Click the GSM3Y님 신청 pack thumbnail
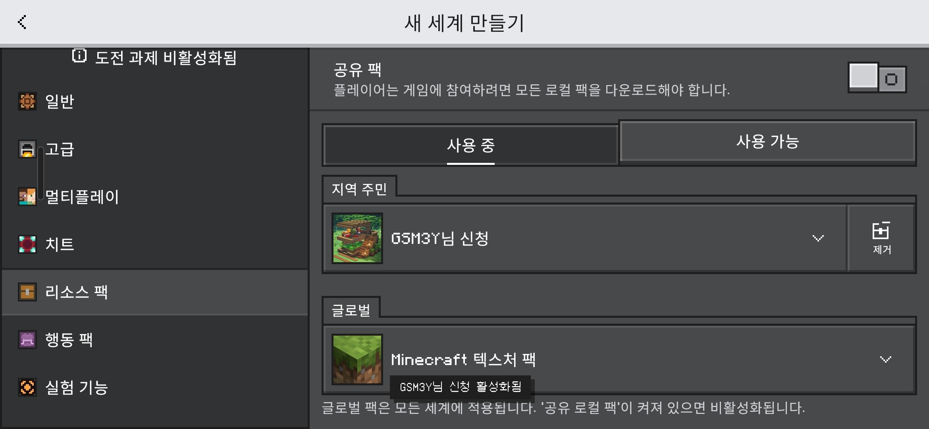929x429 pixels. coord(357,238)
